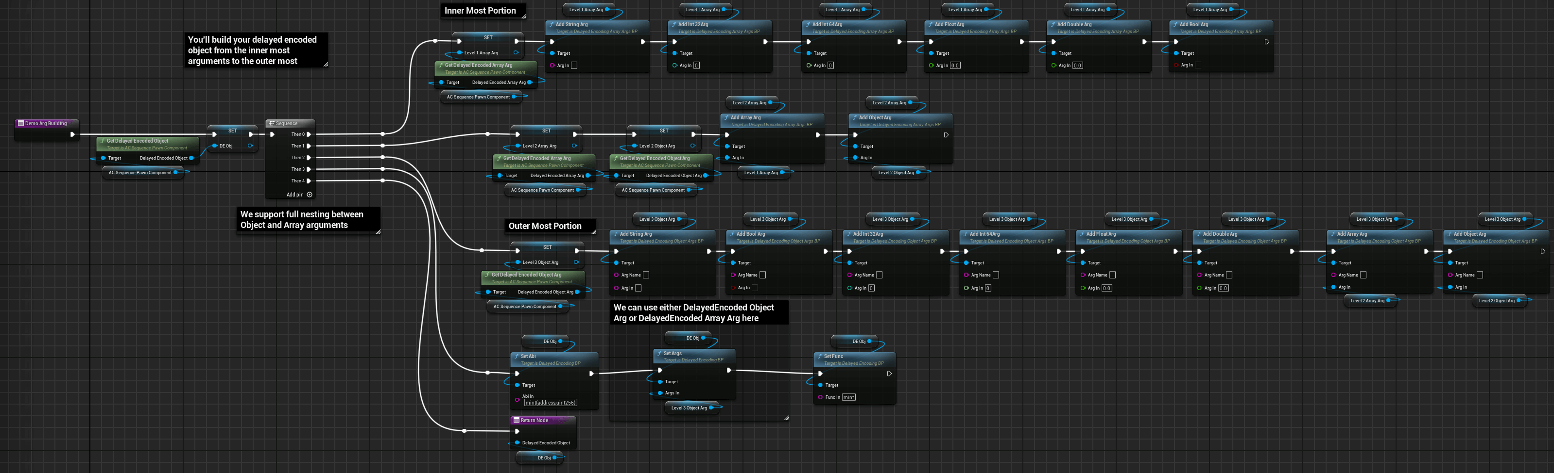Click the Arg Name field on the Level 3 Add String Arg node
The image size is (1554, 473).
(x=646, y=275)
